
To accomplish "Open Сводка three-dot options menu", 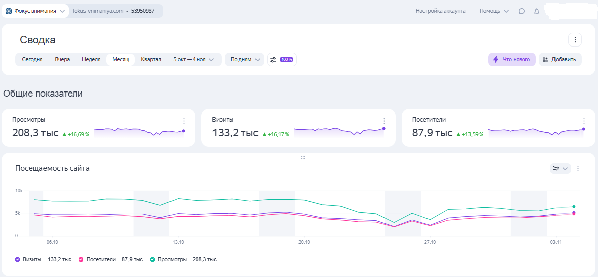I will [x=575, y=40].
